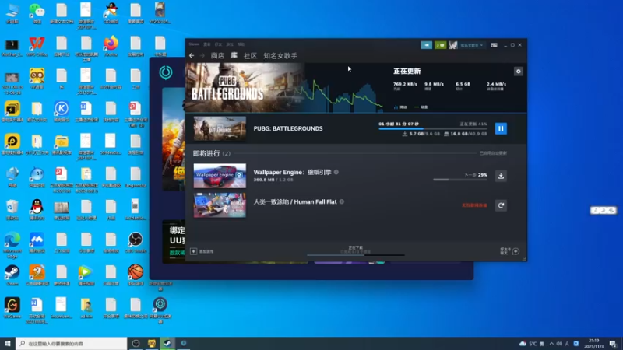Open the 商店 (Store) tab
The width and height of the screenshot is (623, 350).
pyautogui.click(x=217, y=55)
